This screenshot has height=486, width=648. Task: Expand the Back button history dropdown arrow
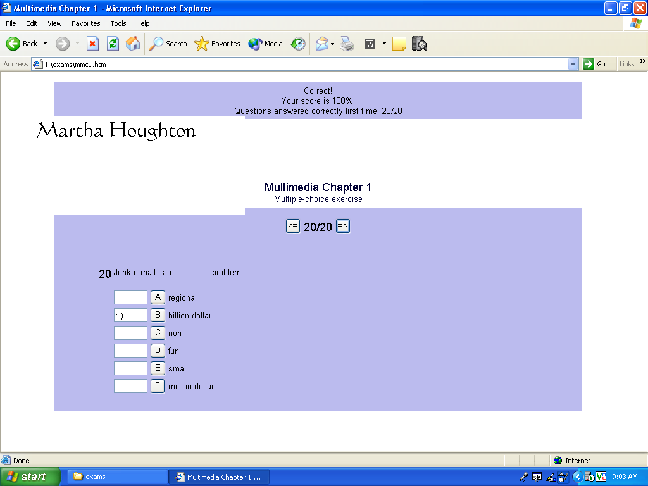click(45, 44)
